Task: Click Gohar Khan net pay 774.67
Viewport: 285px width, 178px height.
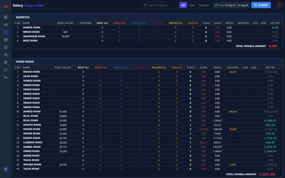Action: 270,134
